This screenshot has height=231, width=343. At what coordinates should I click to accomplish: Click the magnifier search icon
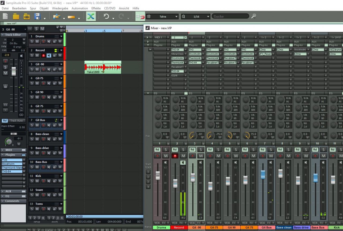[253, 16]
